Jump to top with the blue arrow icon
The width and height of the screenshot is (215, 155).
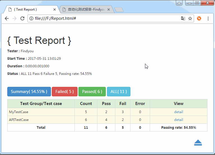click(x=198, y=142)
